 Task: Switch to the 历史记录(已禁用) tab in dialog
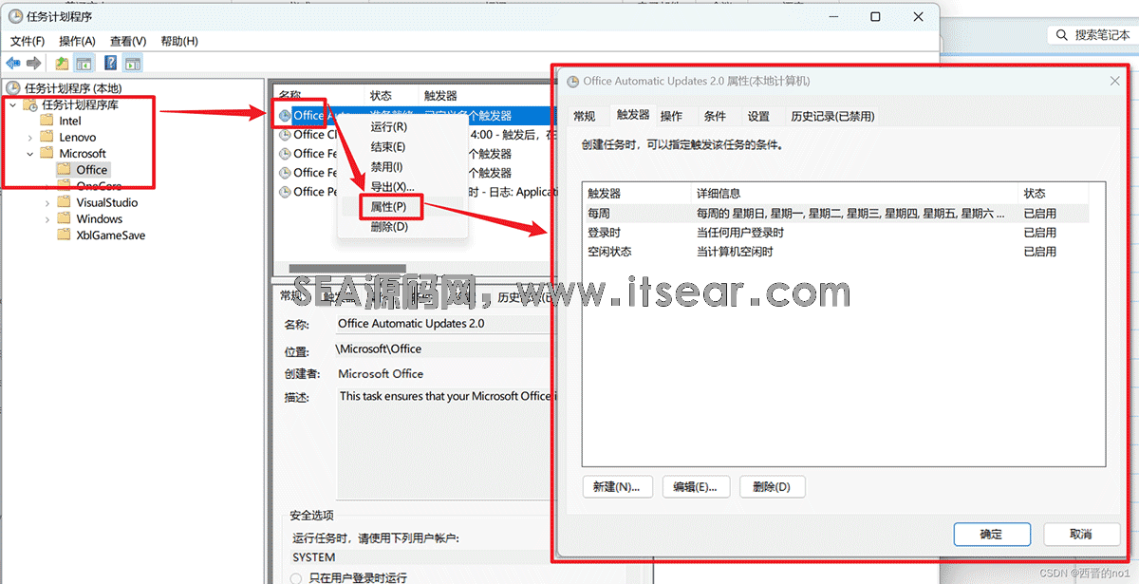click(x=832, y=116)
